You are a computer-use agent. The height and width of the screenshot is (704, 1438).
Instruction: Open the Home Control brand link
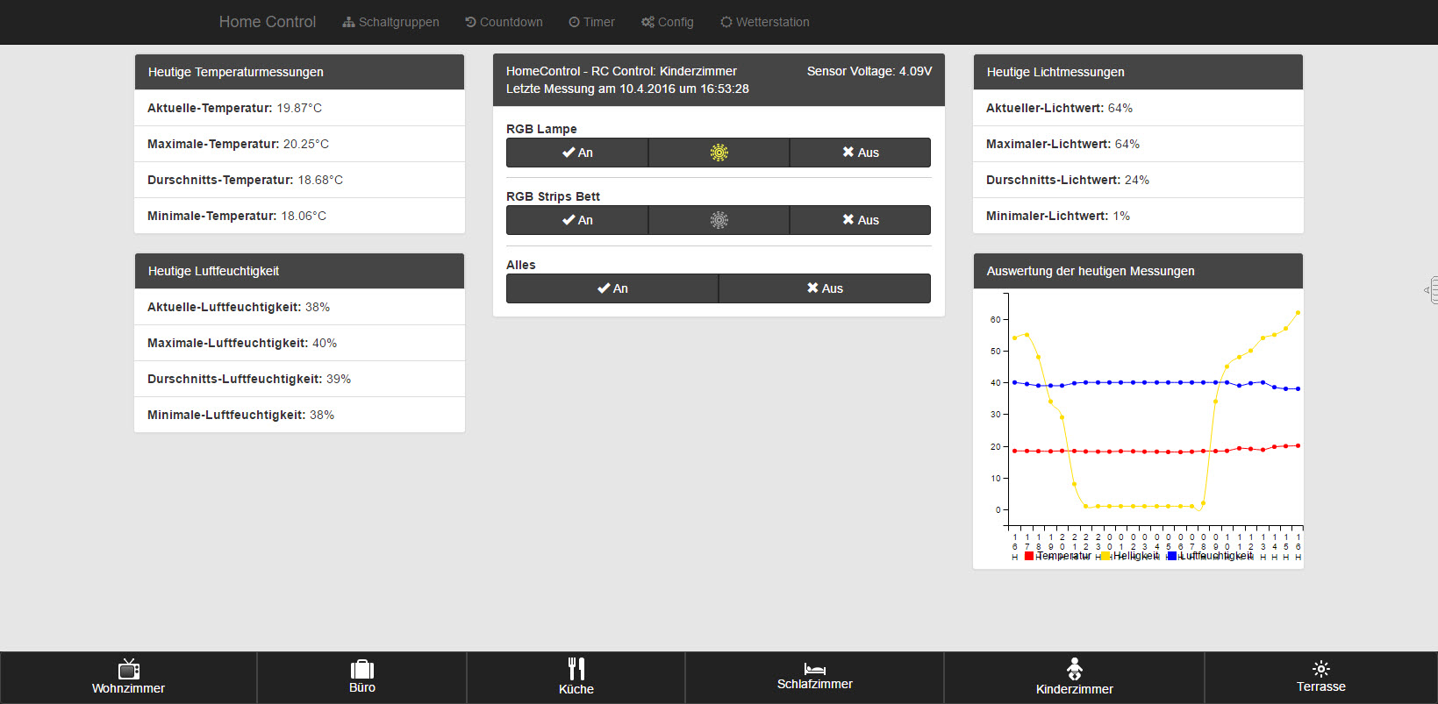268,22
